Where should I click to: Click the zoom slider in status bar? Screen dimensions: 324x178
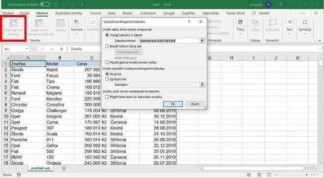(x=291, y=175)
